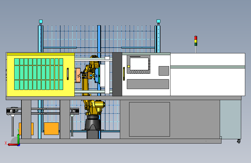Pick the center blue fence post
The image size is (251, 163).
[99, 39]
